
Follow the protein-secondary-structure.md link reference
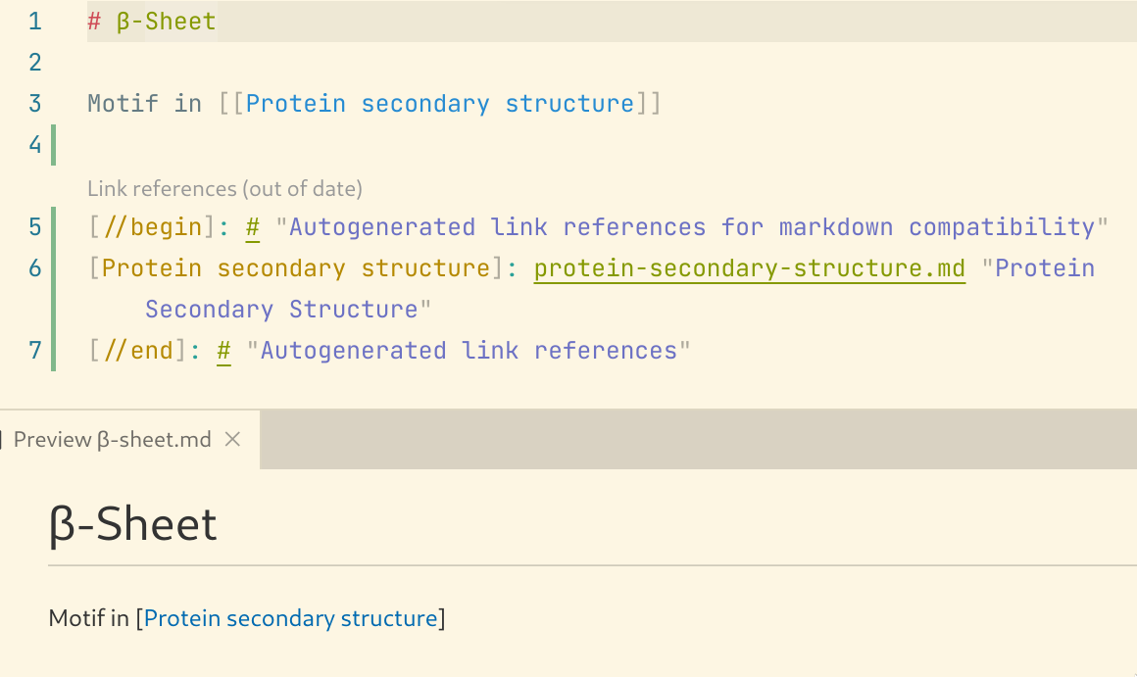point(749,268)
